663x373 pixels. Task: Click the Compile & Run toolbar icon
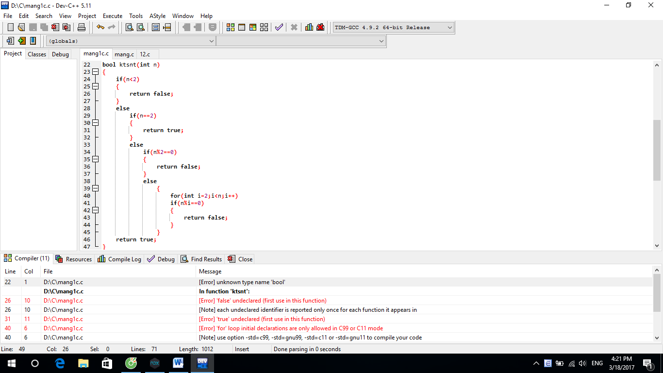pyautogui.click(x=253, y=27)
